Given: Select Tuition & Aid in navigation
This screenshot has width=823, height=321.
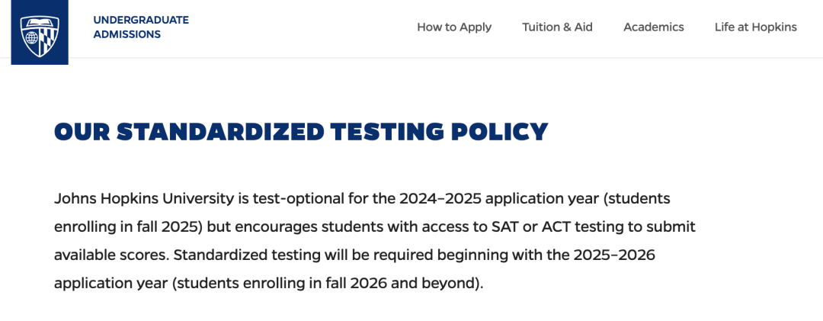Looking at the screenshot, I should (x=557, y=27).
